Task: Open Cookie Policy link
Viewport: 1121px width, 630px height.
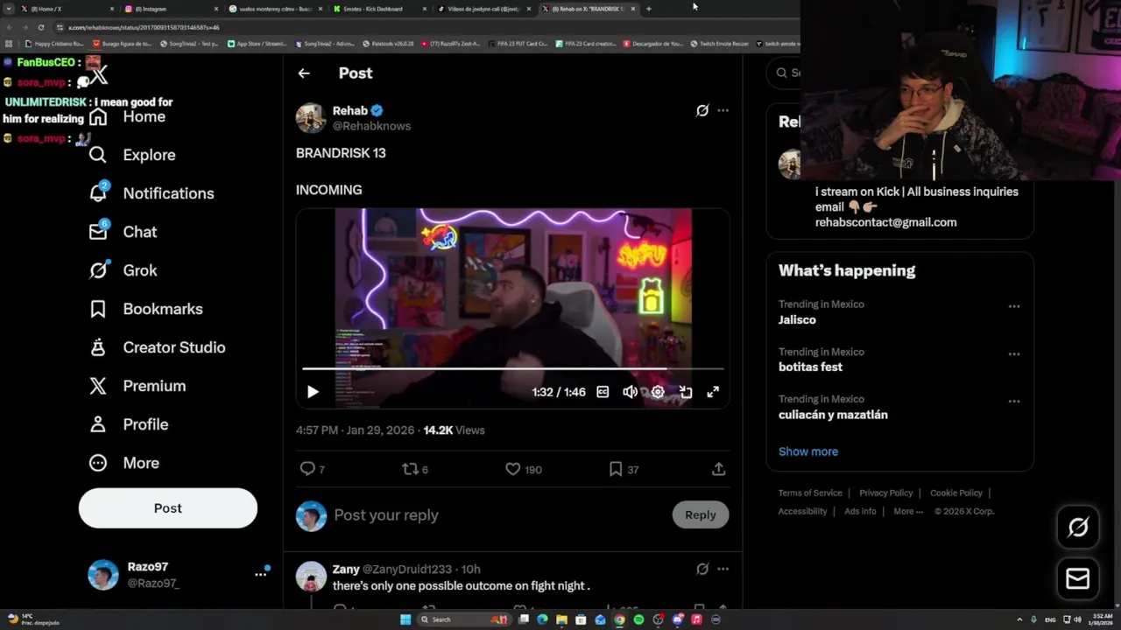Action: (956, 493)
